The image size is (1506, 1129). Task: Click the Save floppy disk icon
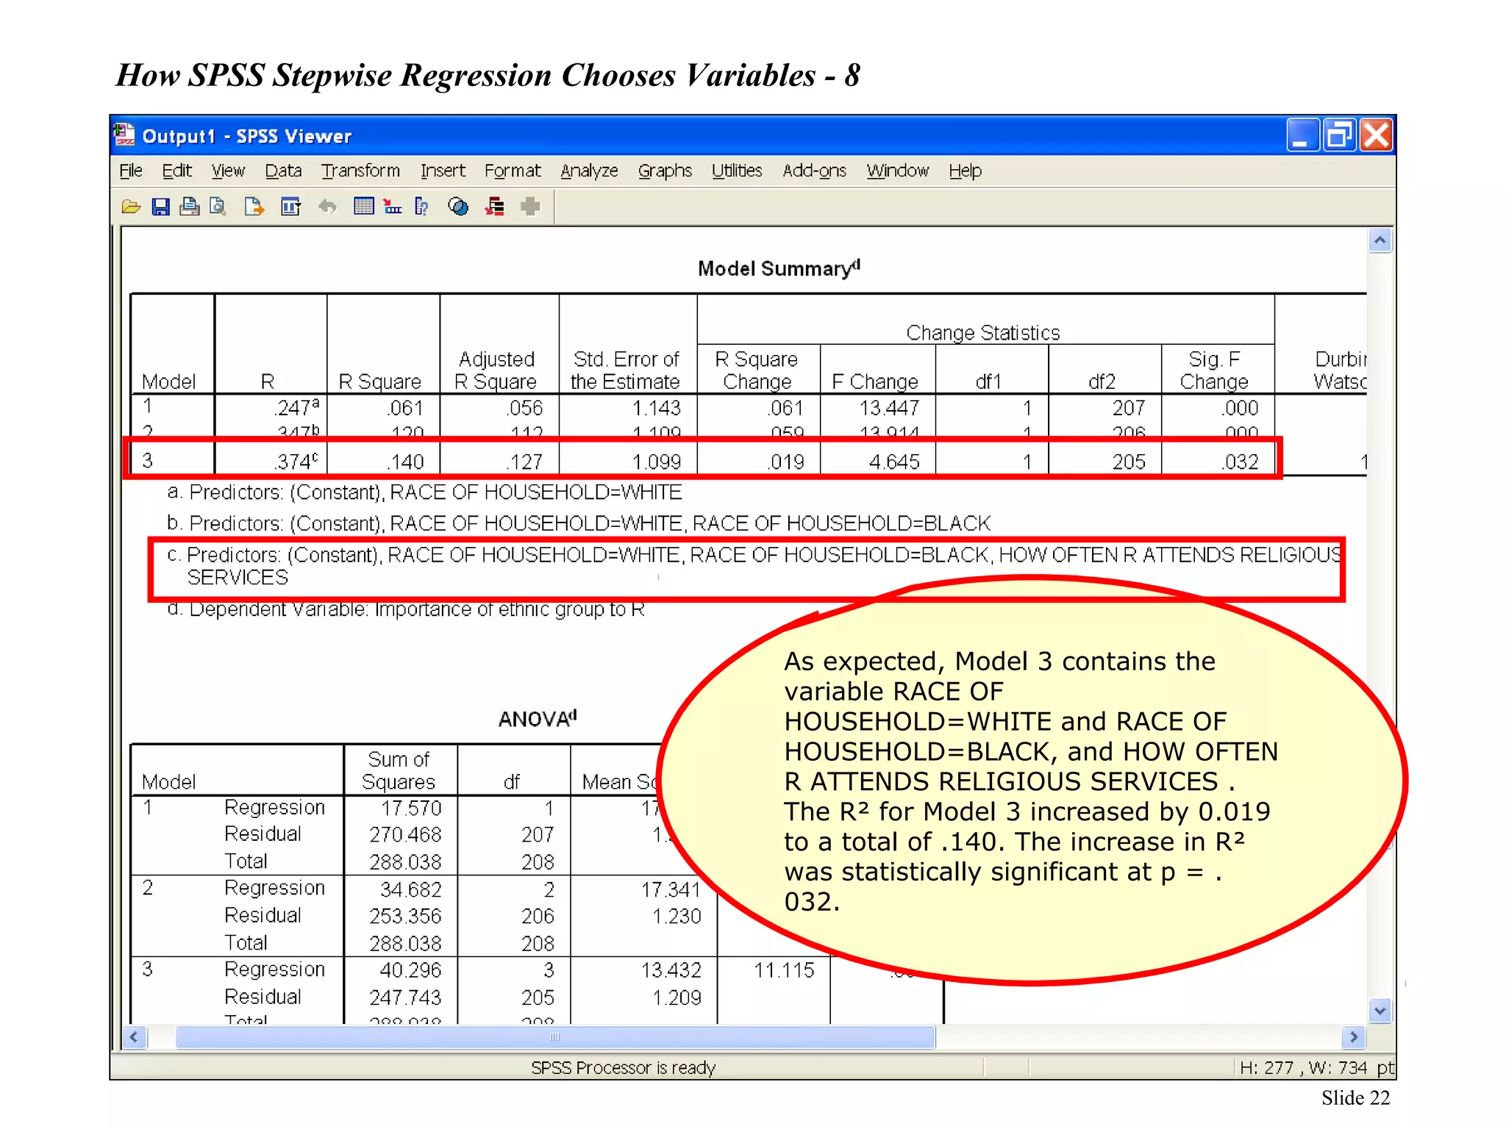point(160,207)
